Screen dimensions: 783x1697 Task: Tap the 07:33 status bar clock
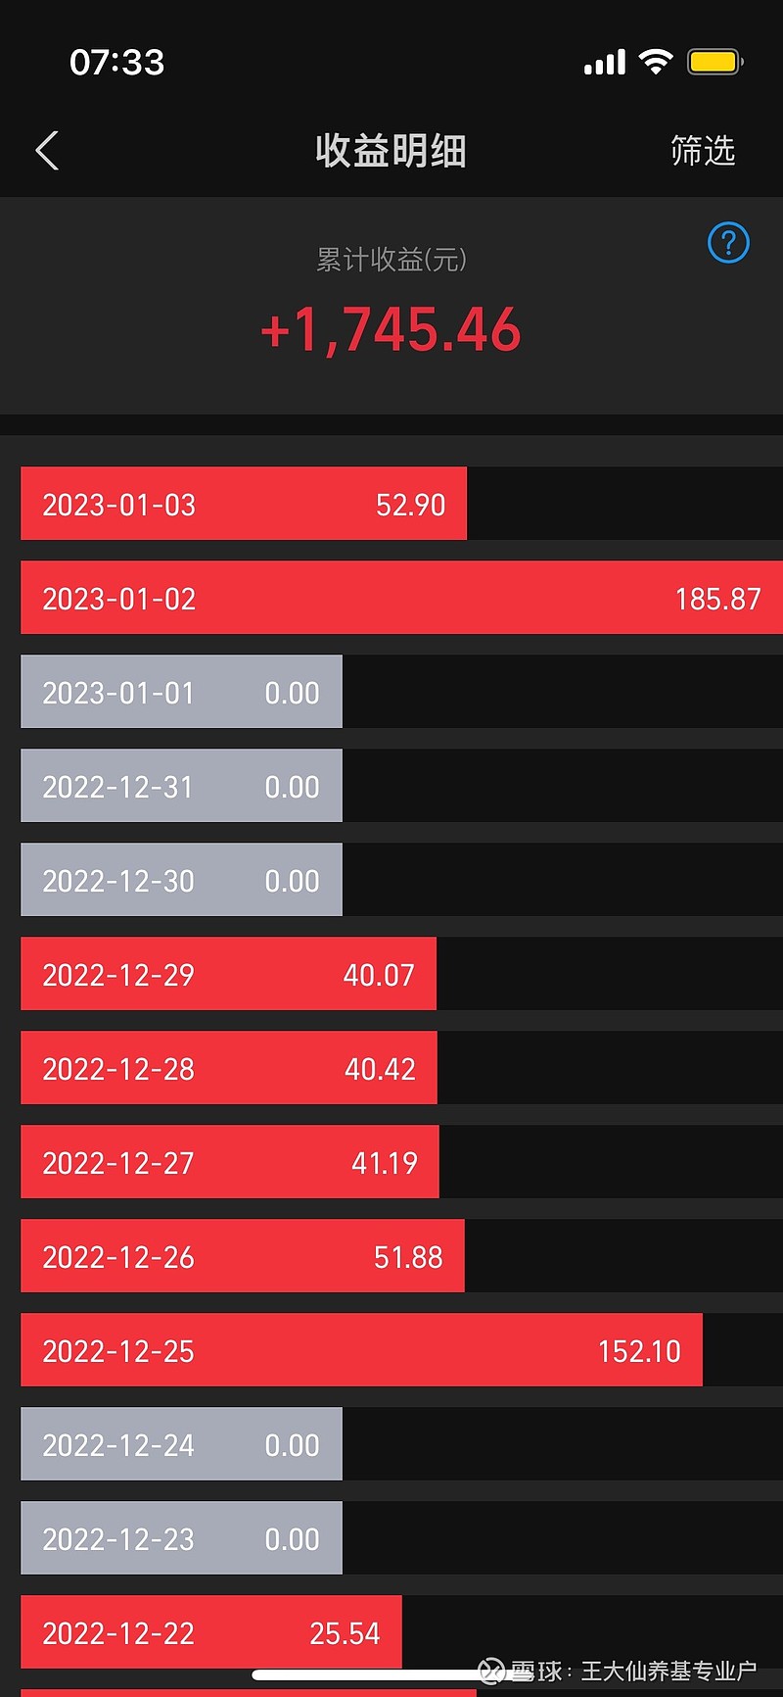pos(116,63)
